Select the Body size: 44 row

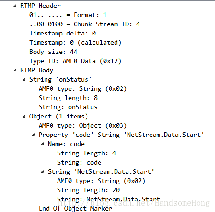point(53,52)
